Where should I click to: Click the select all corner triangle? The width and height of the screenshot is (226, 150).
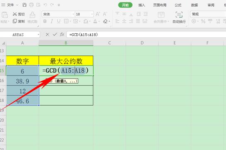pyautogui.click(x=3, y=43)
